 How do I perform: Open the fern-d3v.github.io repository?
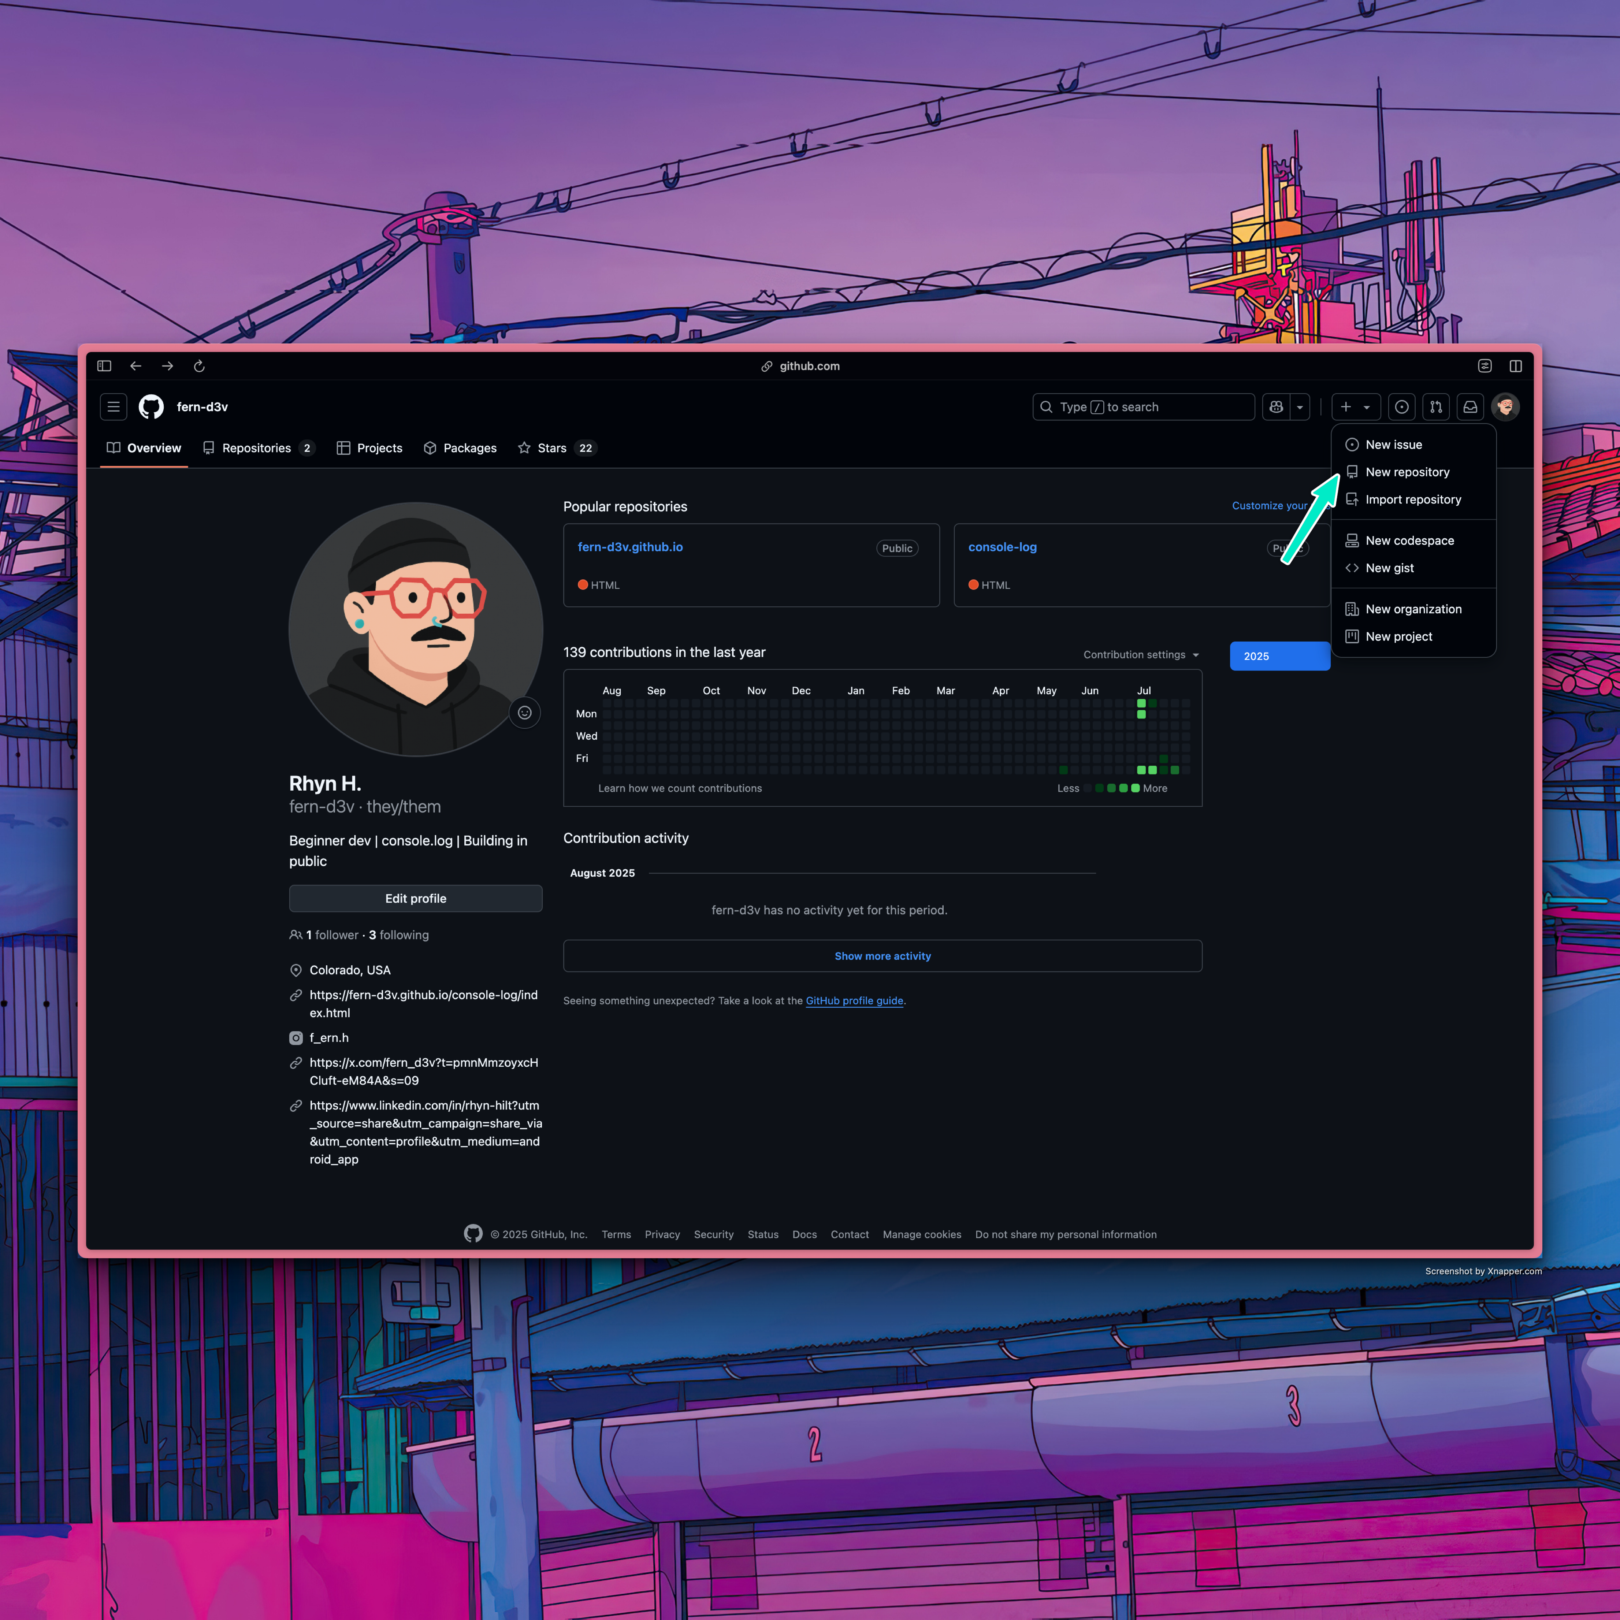pyautogui.click(x=630, y=547)
